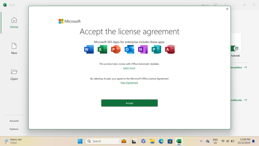This screenshot has width=259, height=146.
Task: Open the tutorial template thumbnail
Action: [236, 42]
